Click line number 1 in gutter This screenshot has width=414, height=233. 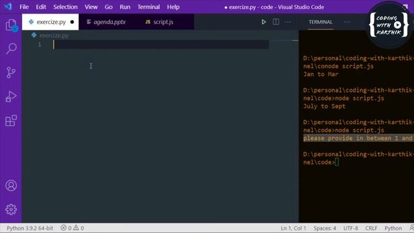pyautogui.click(x=39, y=45)
